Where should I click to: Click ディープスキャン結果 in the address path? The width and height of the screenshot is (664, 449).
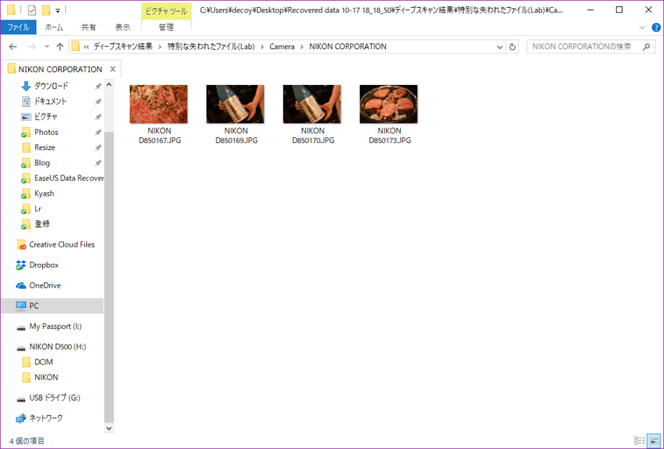click(124, 46)
